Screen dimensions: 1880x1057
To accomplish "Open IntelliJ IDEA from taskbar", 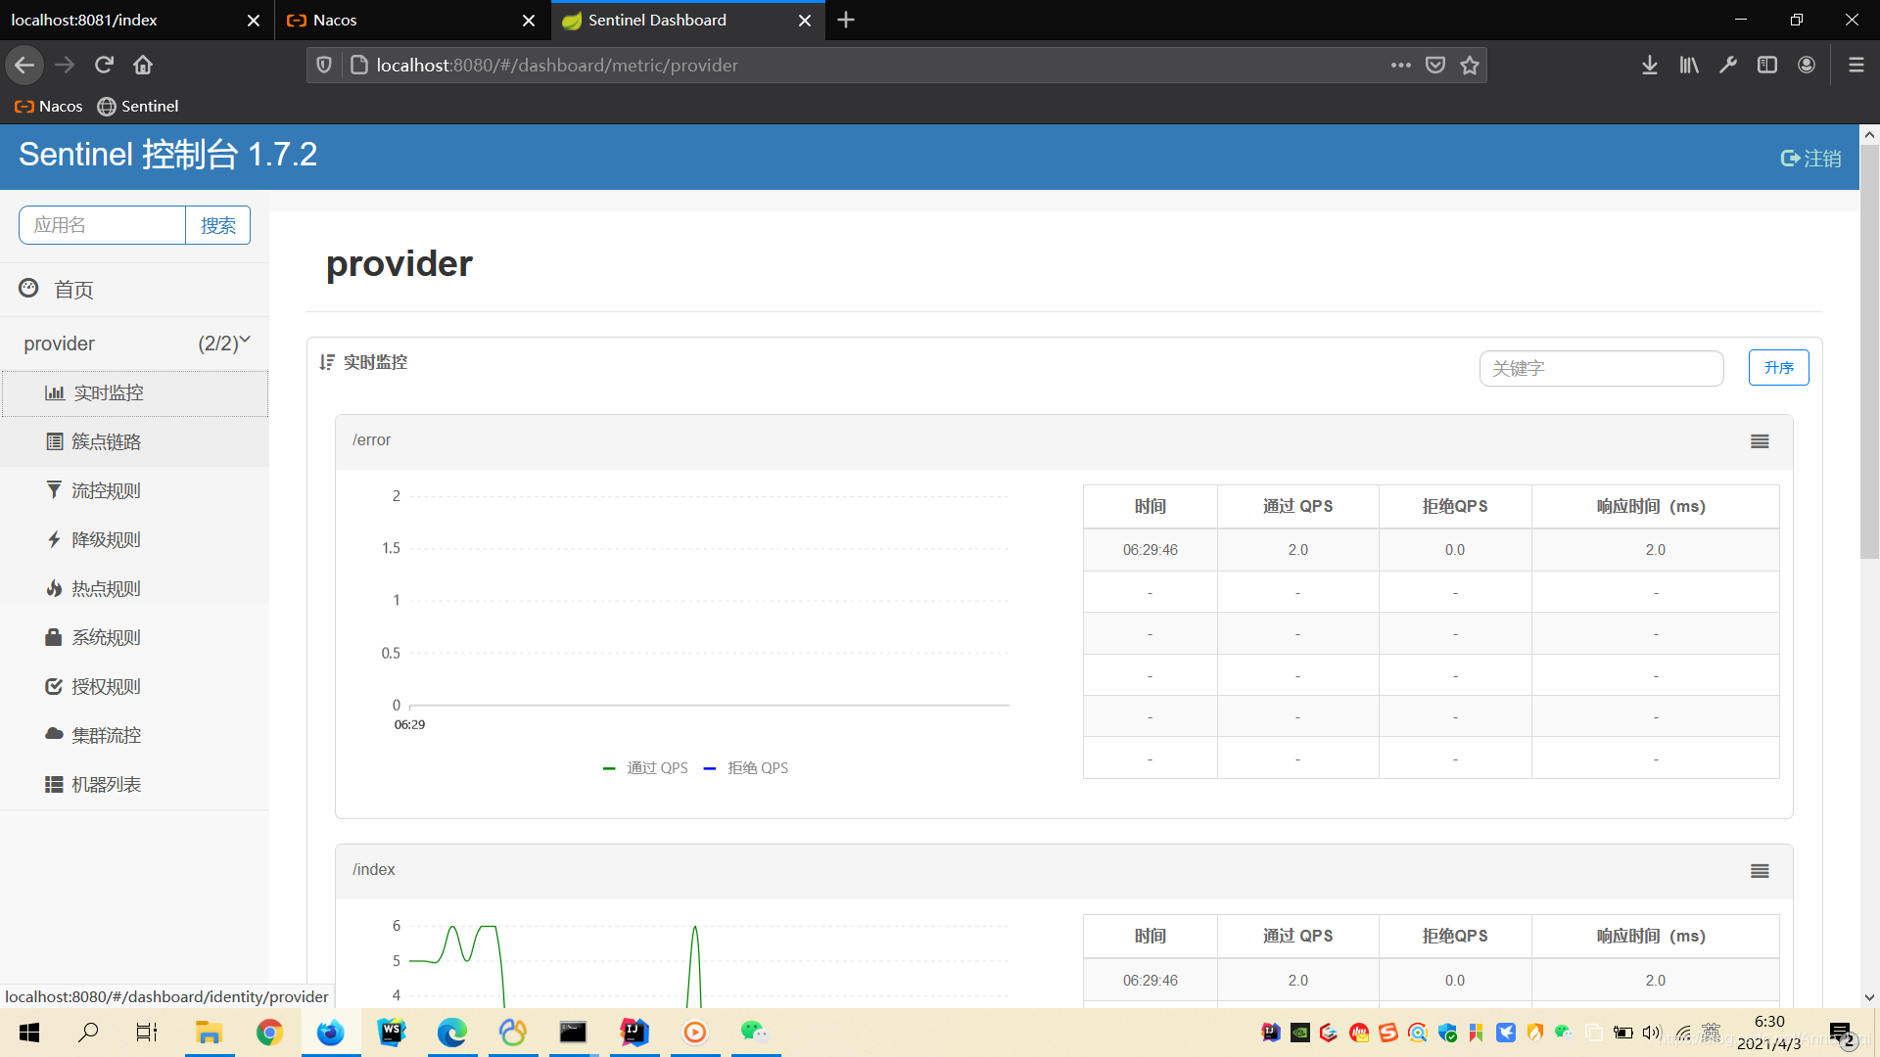I will [x=634, y=1033].
